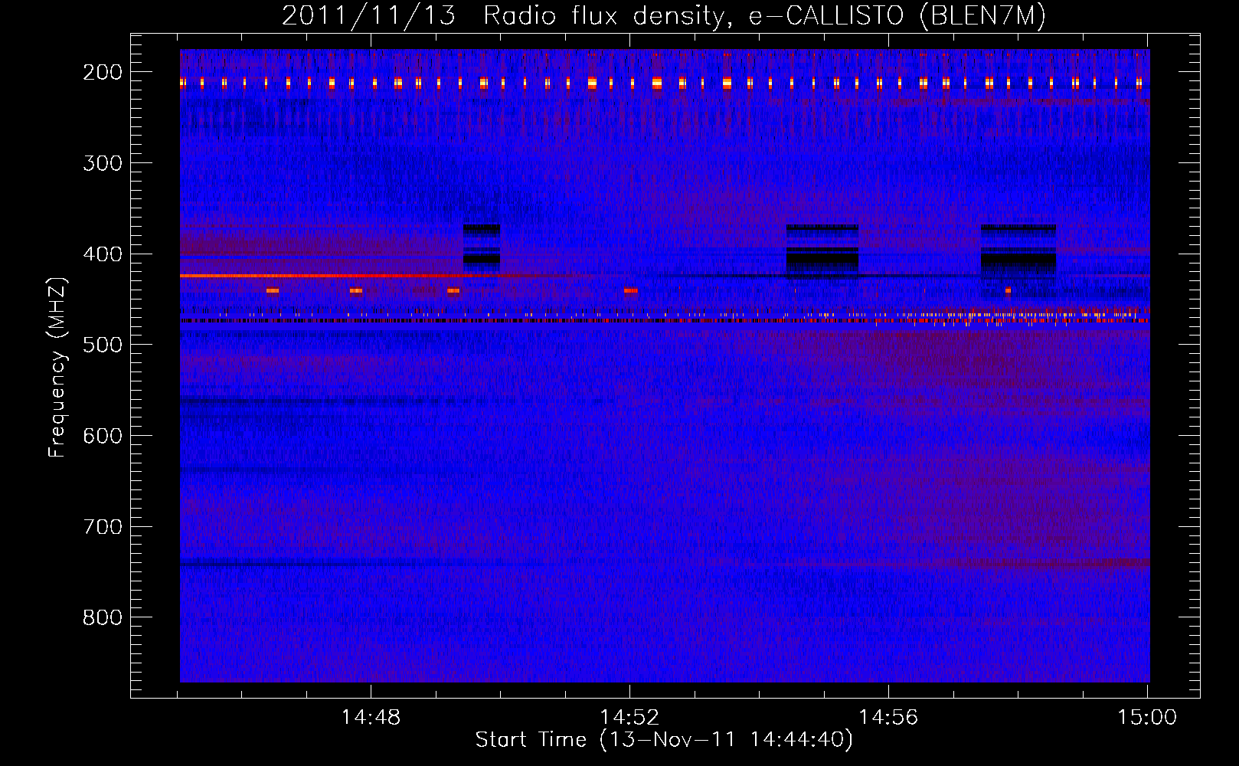Click the 14:52 time tick label
Image resolution: width=1239 pixels, height=766 pixels.
[629, 718]
